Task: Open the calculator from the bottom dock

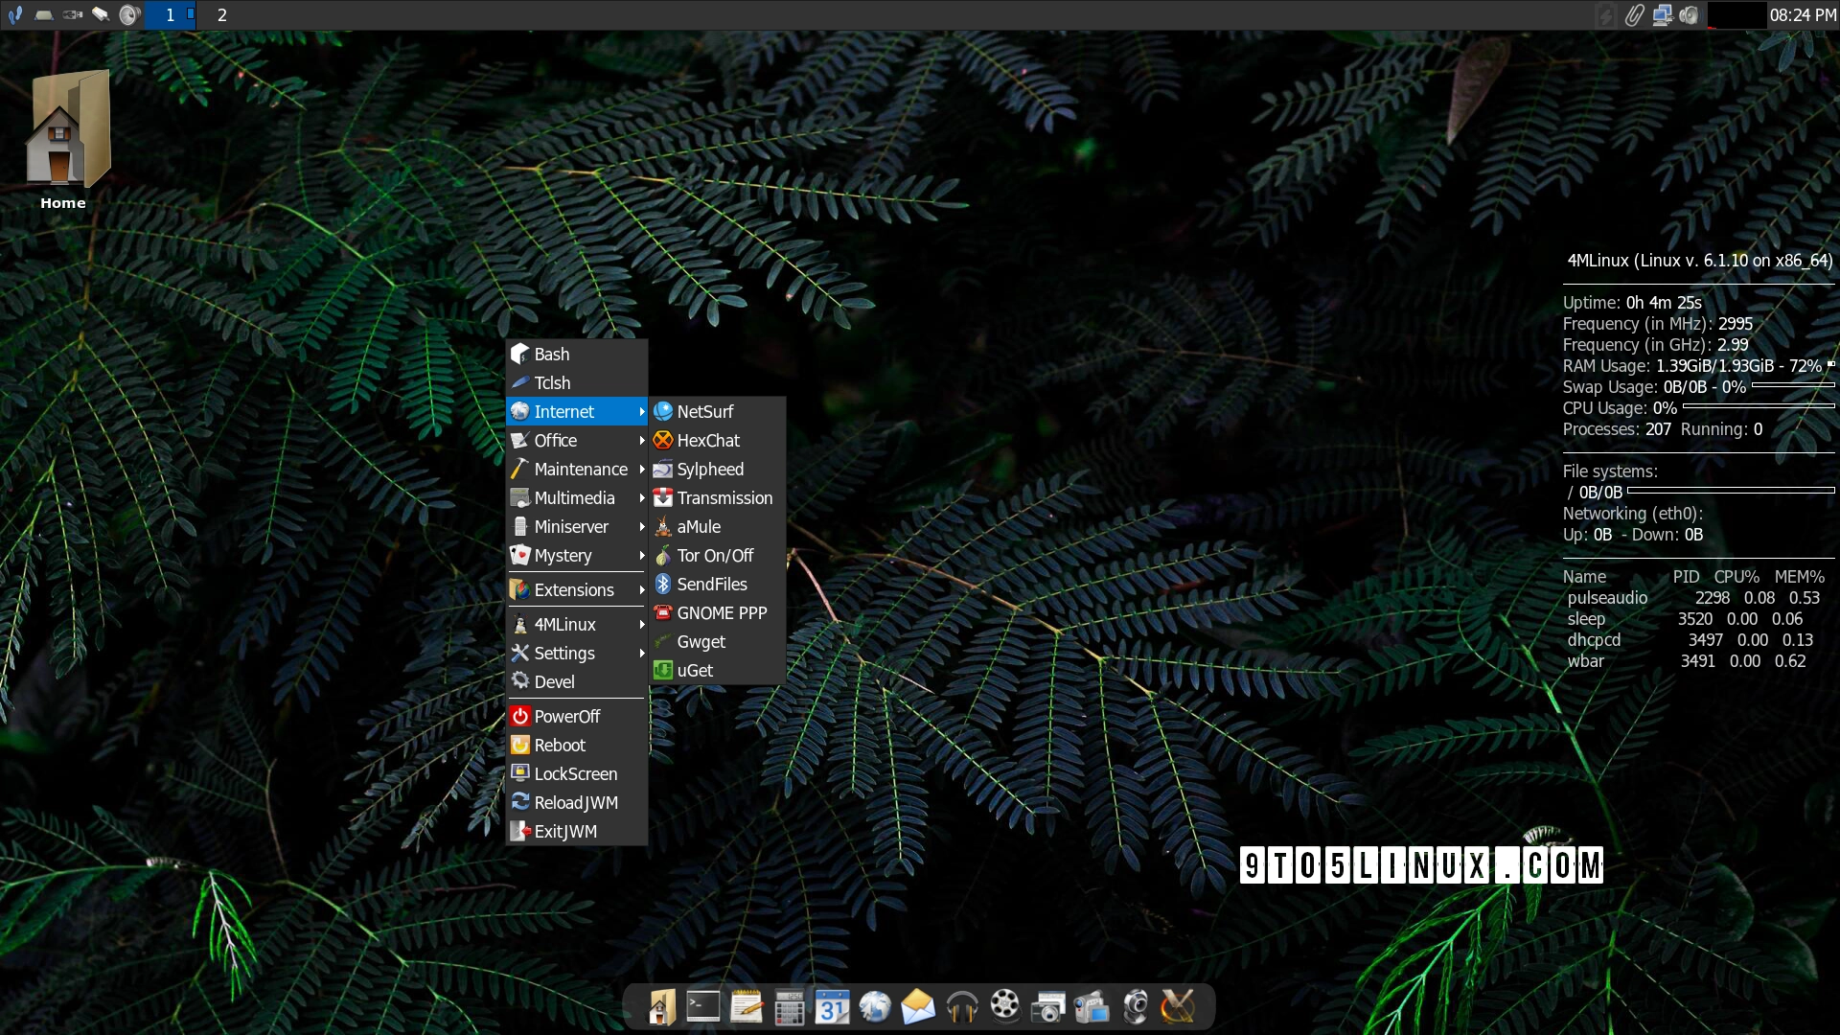Action: click(x=789, y=1007)
